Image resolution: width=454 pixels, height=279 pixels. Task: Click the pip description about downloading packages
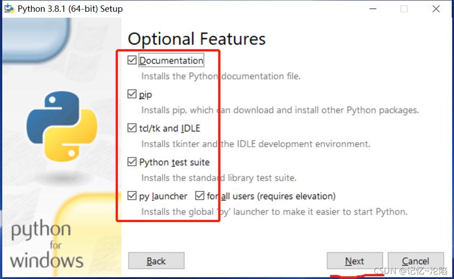[x=280, y=110]
